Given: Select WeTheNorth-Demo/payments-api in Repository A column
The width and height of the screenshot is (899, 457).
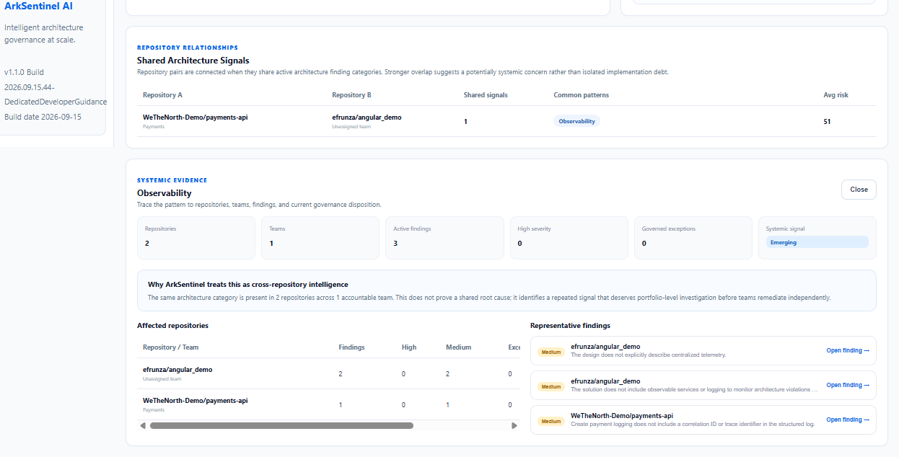Looking at the screenshot, I should click(x=195, y=117).
